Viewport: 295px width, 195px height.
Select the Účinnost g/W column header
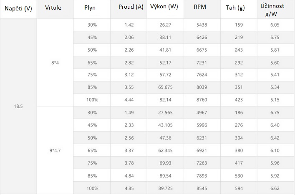276,9
